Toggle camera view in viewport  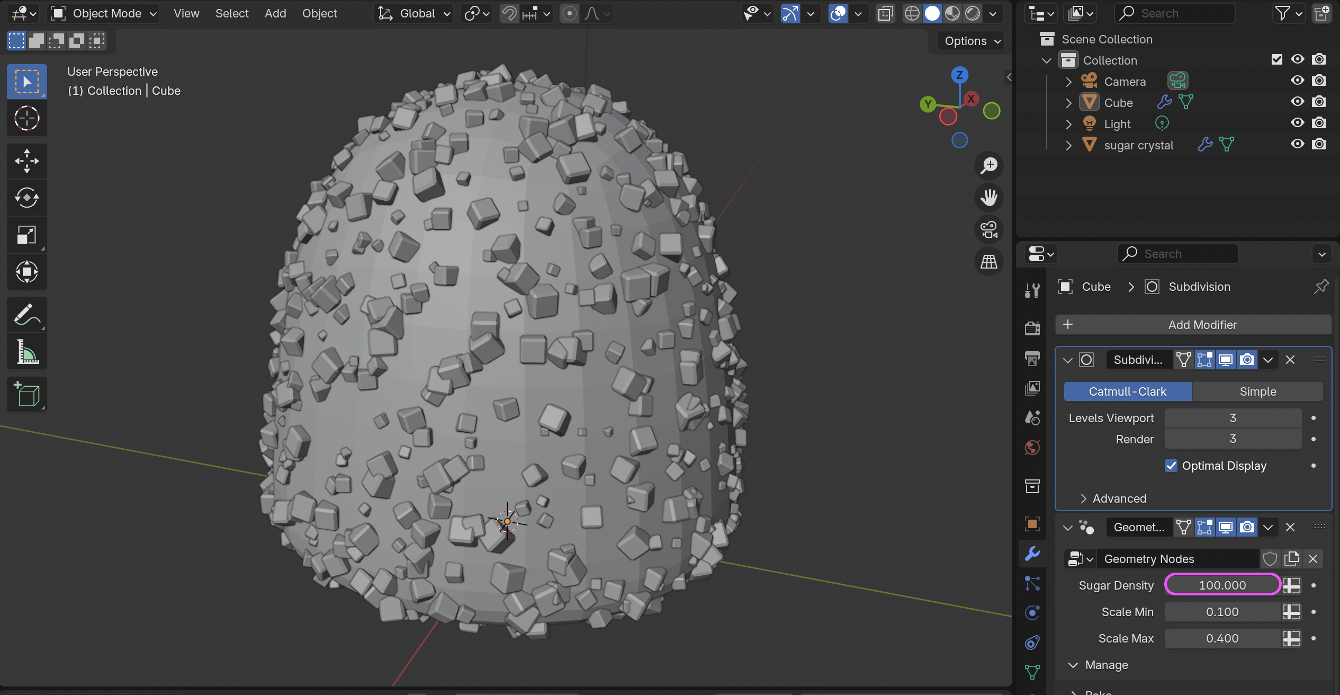988,229
